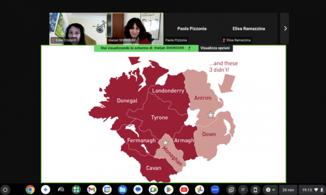Viewport: 326px width, 195px height.
Task: Open Zoom from the shelf
Action: 215,190
